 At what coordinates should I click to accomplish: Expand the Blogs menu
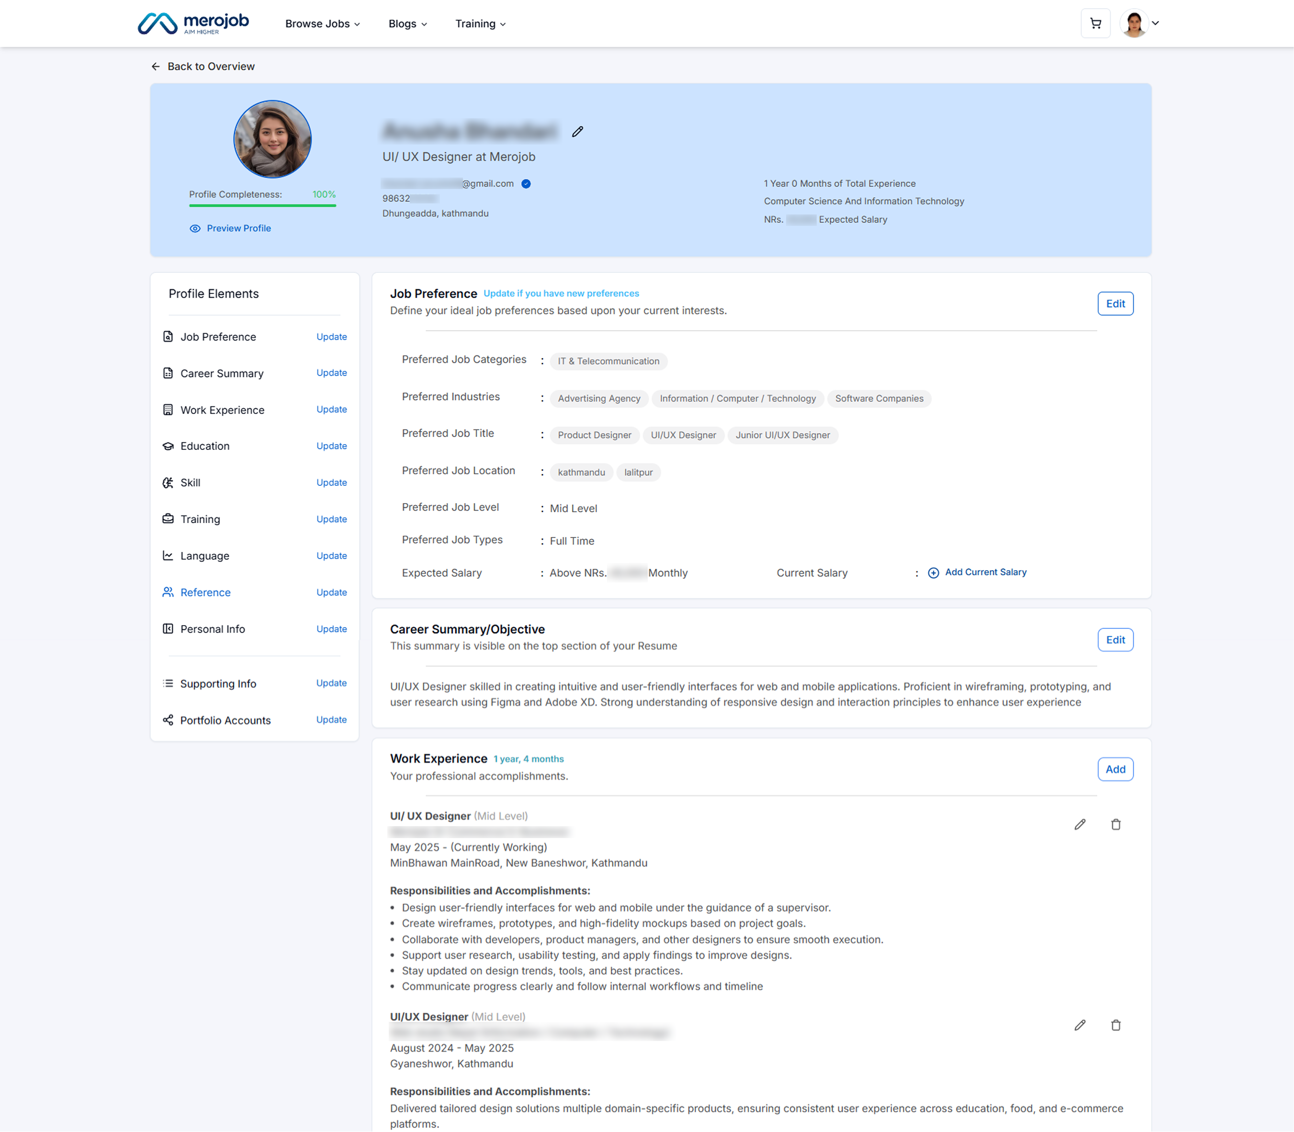point(407,23)
